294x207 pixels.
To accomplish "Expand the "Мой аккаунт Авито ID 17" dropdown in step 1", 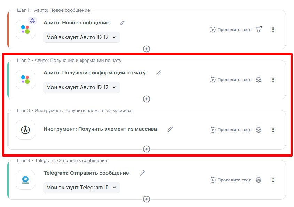I will pyautogui.click(x=81, y=37).
